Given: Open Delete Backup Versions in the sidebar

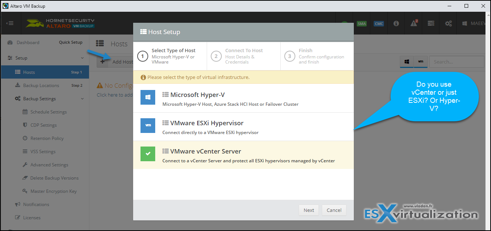Looking at the screenshot, I should tap(54, 178).
